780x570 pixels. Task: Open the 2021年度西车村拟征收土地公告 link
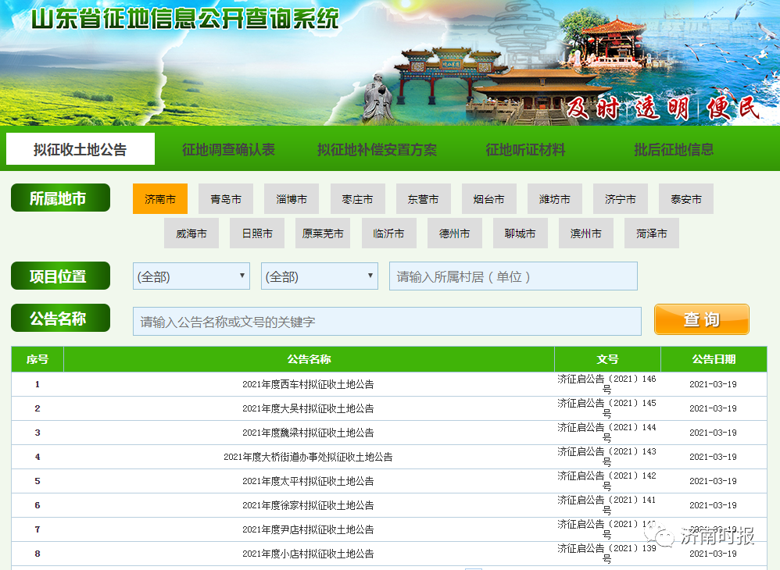tap(308, 385)
